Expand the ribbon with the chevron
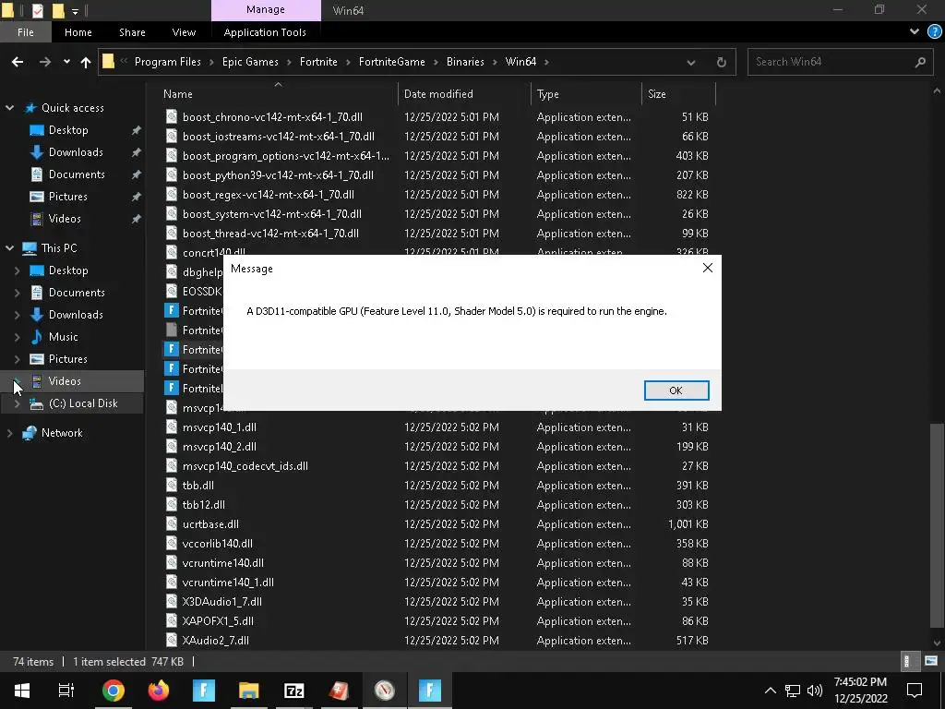This screenshot has height=709, width=945. click(x=915, y=31)
